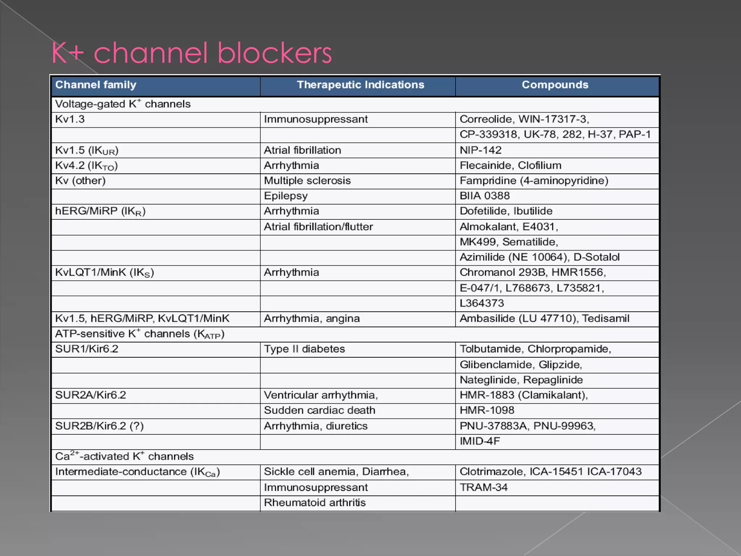Select the 'IMID-4F' compound cell
Screen dimensions: 741x556
coord(557,441)
